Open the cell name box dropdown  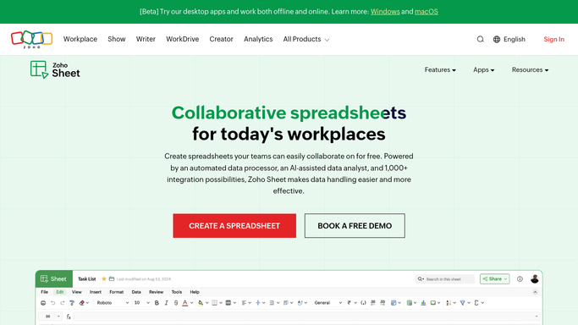(x=58, y=317)
